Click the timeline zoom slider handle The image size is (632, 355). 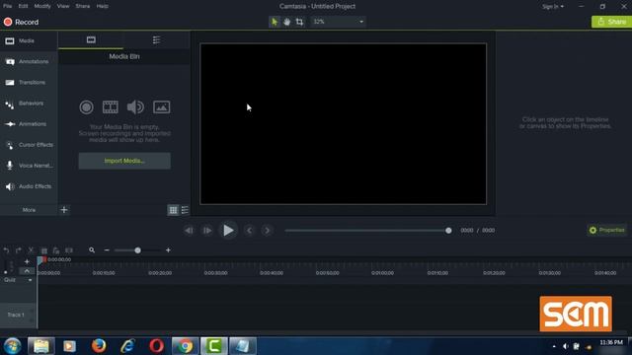pyautogui.click(x=138, y=250)
